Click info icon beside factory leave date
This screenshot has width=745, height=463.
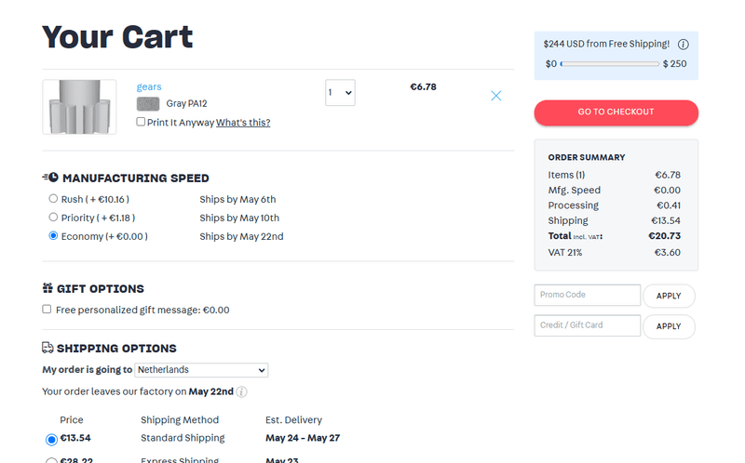(241, 392)
